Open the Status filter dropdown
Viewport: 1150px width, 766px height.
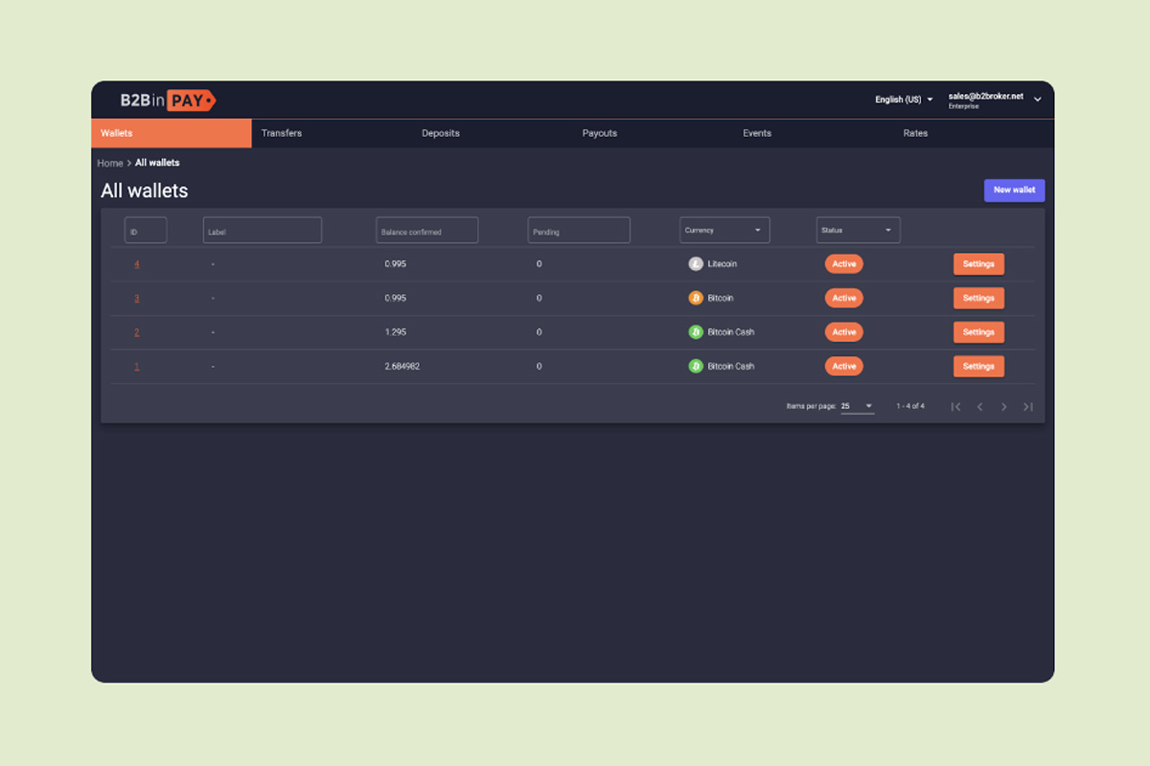point(858,231)
